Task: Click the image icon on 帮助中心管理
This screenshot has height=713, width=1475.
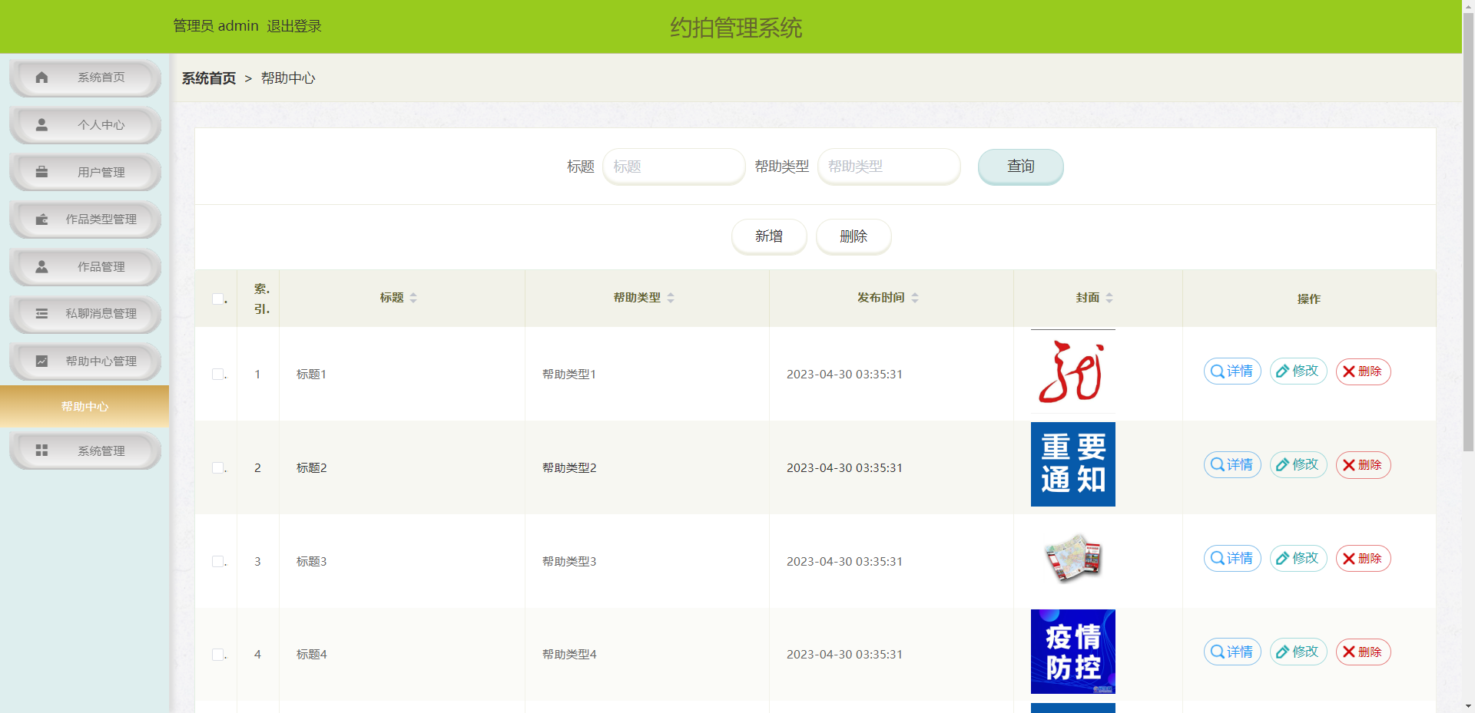Action: [41, 361]
